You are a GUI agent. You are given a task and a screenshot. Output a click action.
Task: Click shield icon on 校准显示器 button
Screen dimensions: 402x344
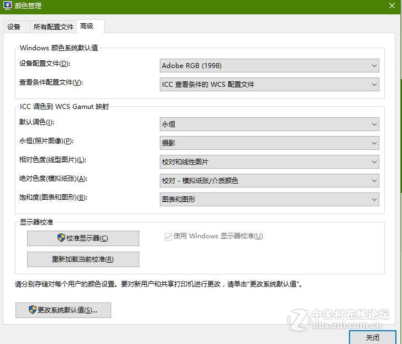pos(61,238)
